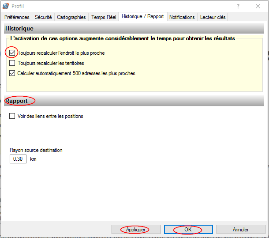Go to the Cartographies tab
269x238 pixels.
71,17
